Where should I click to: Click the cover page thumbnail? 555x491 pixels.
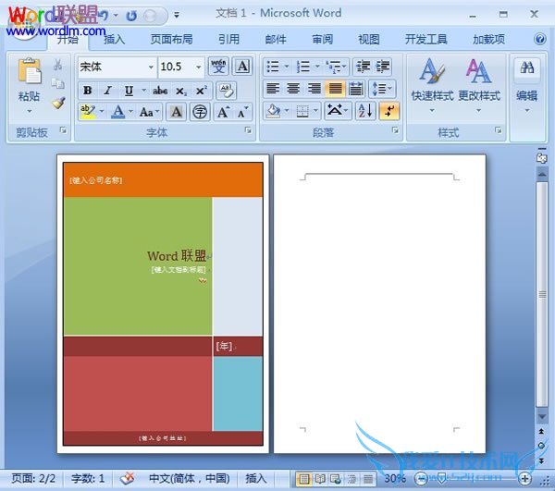(x=163, y=303)
